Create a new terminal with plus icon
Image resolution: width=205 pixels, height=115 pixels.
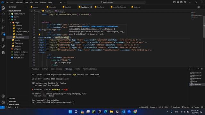(190, 69)
